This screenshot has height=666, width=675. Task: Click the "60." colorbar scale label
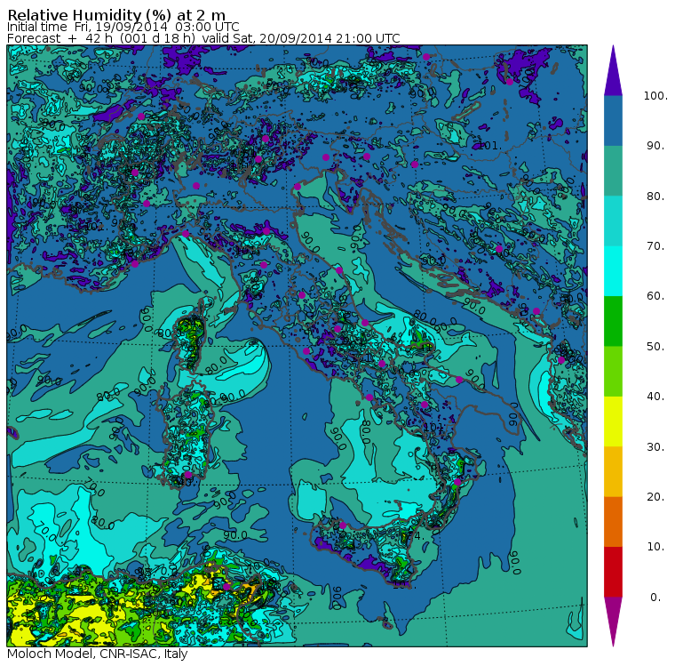pyautogui.click(x=655, y=296)
